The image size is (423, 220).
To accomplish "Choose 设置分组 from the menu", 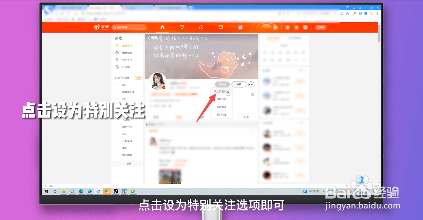I will [221, 99].
